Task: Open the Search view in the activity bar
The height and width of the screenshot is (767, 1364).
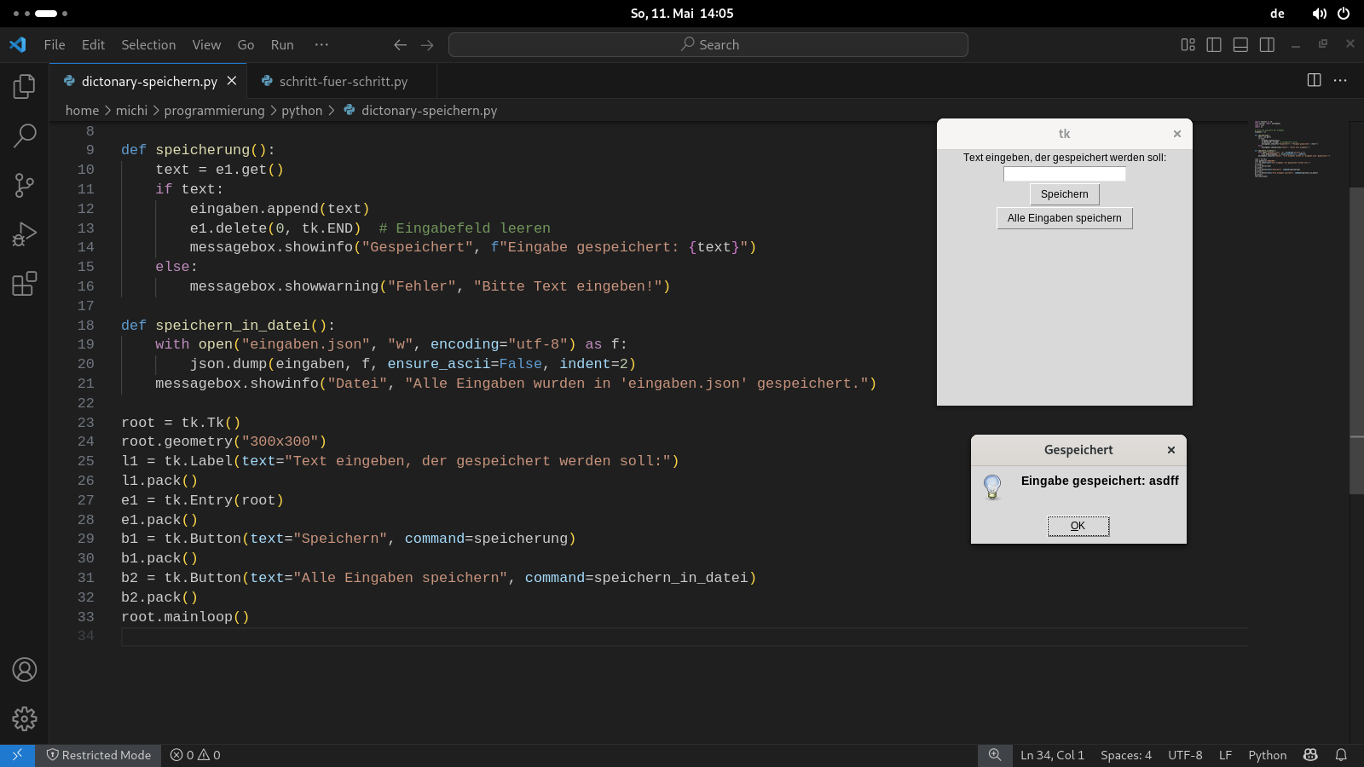Action: (x=24, y=136)
